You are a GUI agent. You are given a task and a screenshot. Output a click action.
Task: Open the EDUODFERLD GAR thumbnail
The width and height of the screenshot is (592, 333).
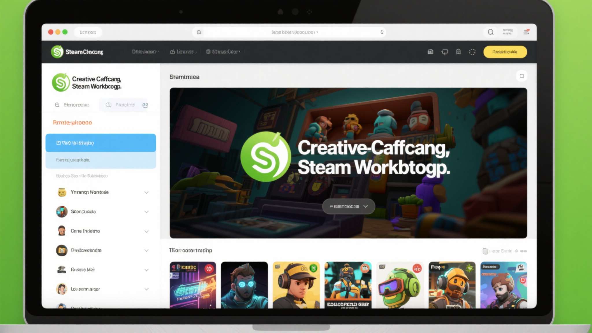coord(348,285)
